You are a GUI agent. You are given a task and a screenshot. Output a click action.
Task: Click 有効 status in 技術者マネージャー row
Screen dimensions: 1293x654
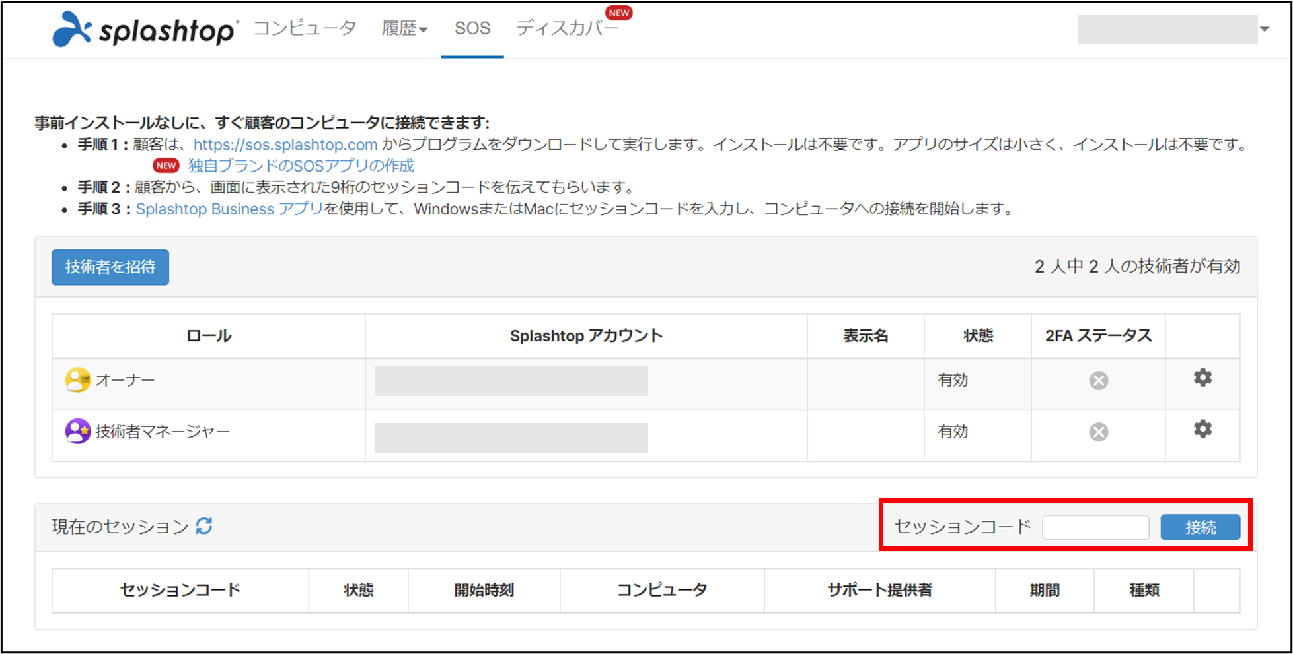click(953, 432)
